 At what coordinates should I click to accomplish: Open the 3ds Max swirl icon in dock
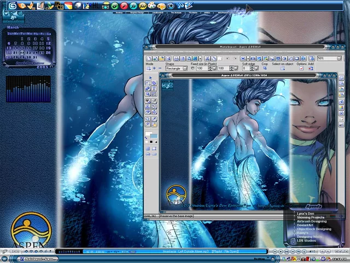13,6
